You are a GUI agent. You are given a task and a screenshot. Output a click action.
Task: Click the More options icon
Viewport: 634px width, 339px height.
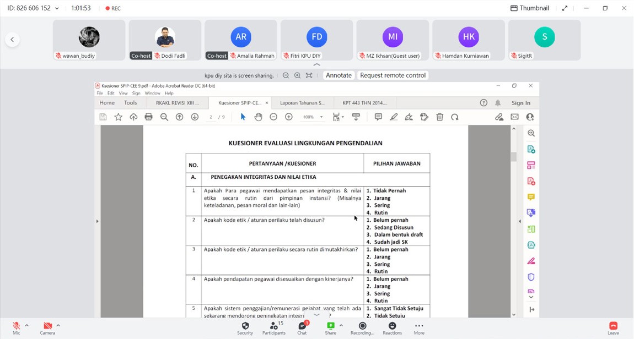(x=419, y=326)
